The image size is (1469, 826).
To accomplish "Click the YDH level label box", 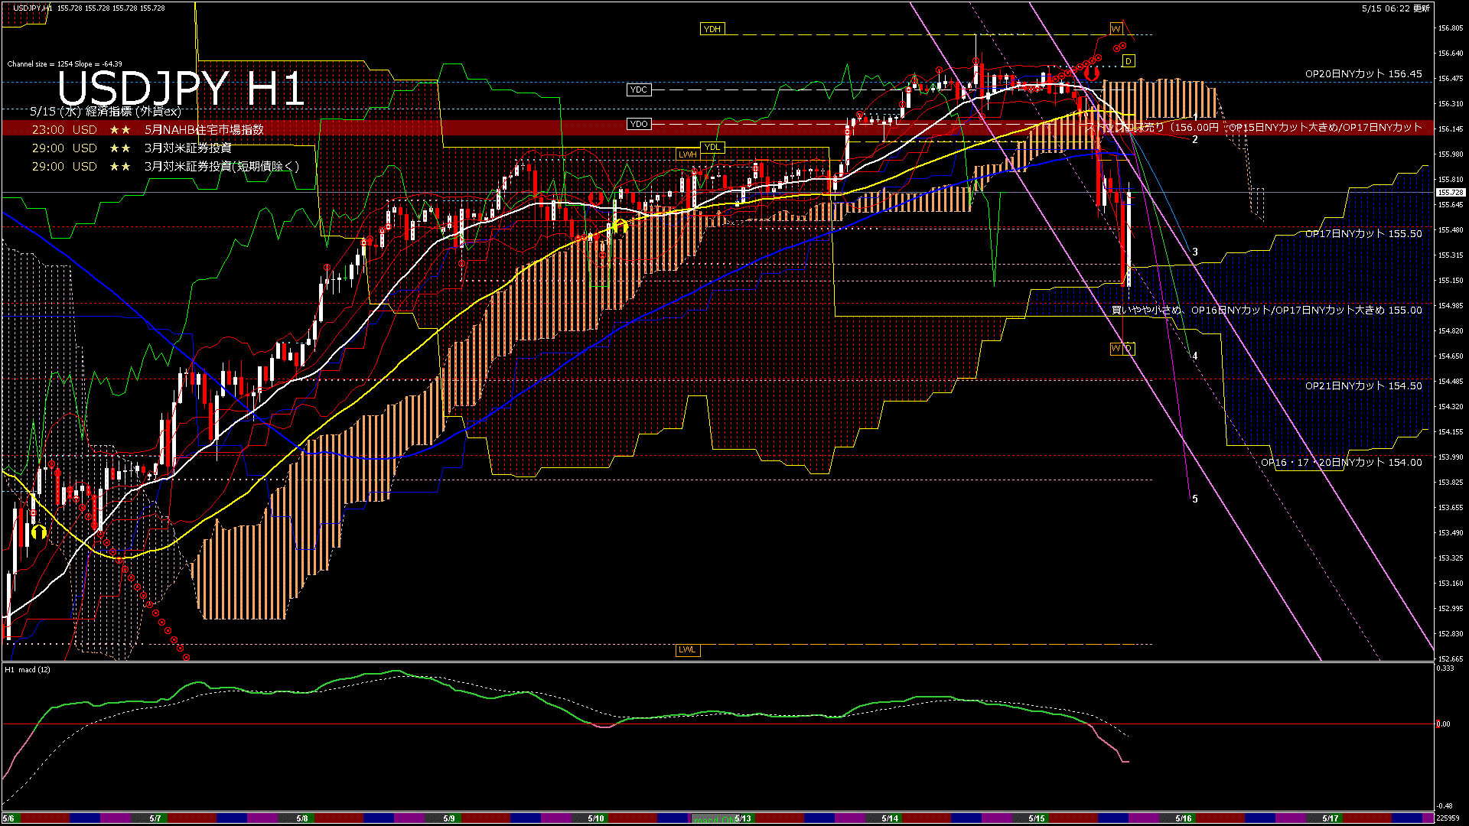I will click(x=712, y=29).
